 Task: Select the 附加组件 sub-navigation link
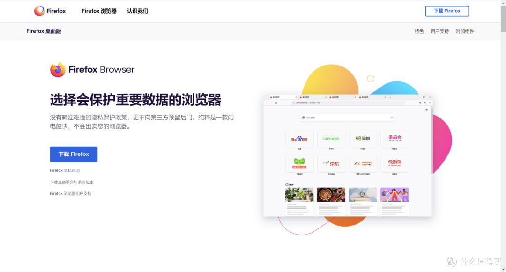465,31
